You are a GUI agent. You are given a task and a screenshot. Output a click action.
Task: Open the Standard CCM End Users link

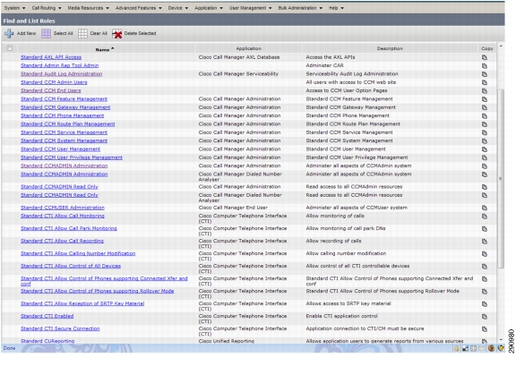coord(51,90)
